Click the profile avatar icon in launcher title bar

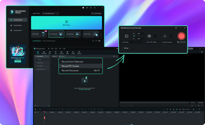[x=83, y=8]
